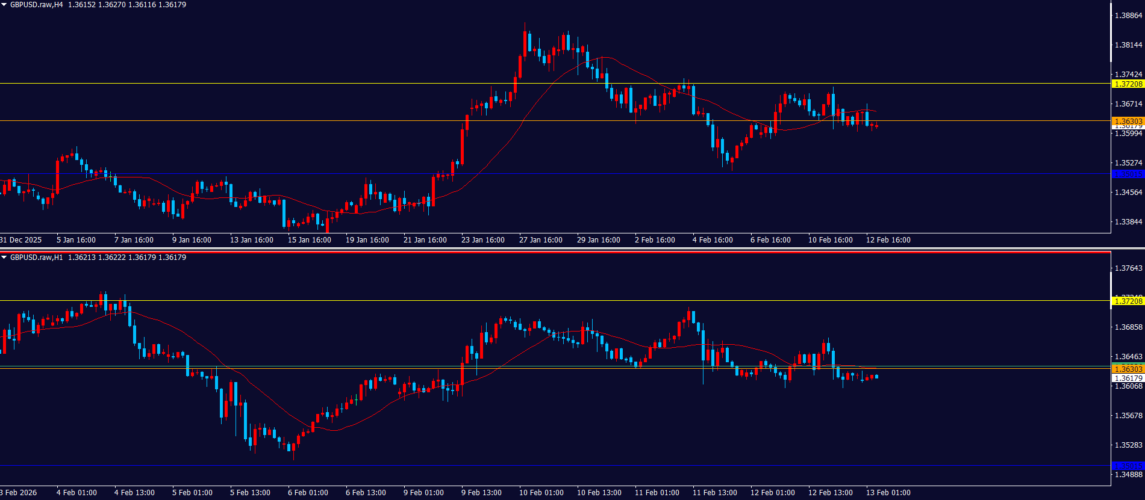
Task: Select the GBPUSD.raw,H4 chart title text
Action: 36,5
